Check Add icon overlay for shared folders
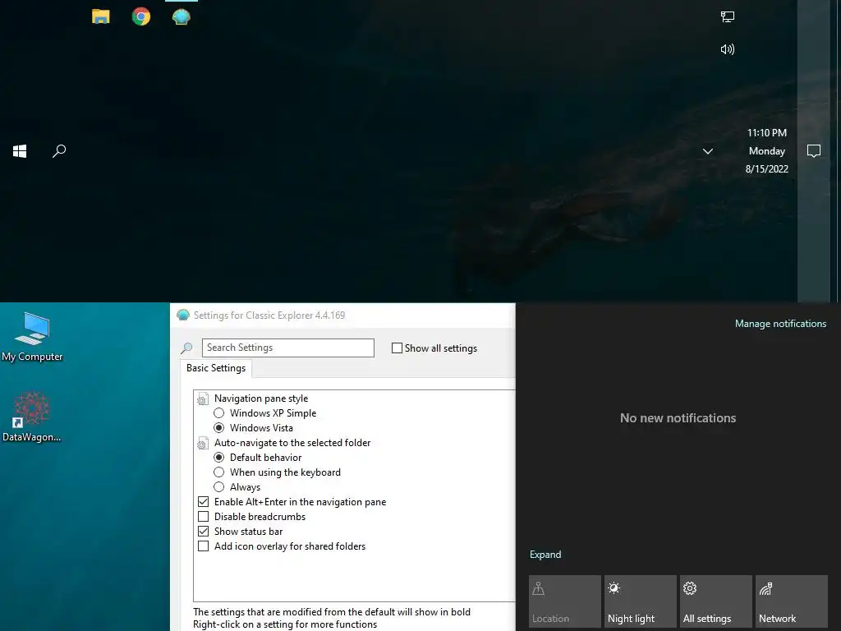The width and height of the screenshot is (841, 631). pos(204,546)
